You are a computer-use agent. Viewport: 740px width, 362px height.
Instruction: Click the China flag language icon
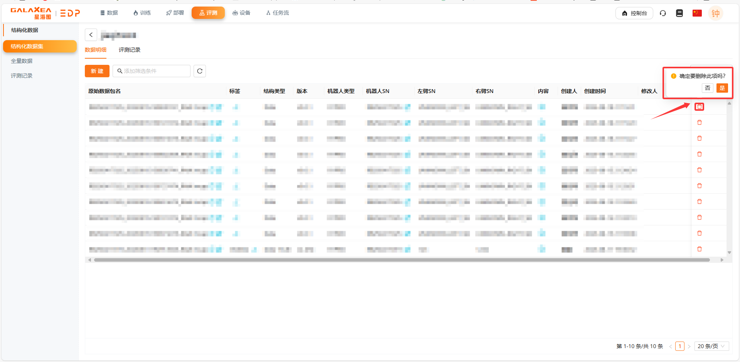697,13
